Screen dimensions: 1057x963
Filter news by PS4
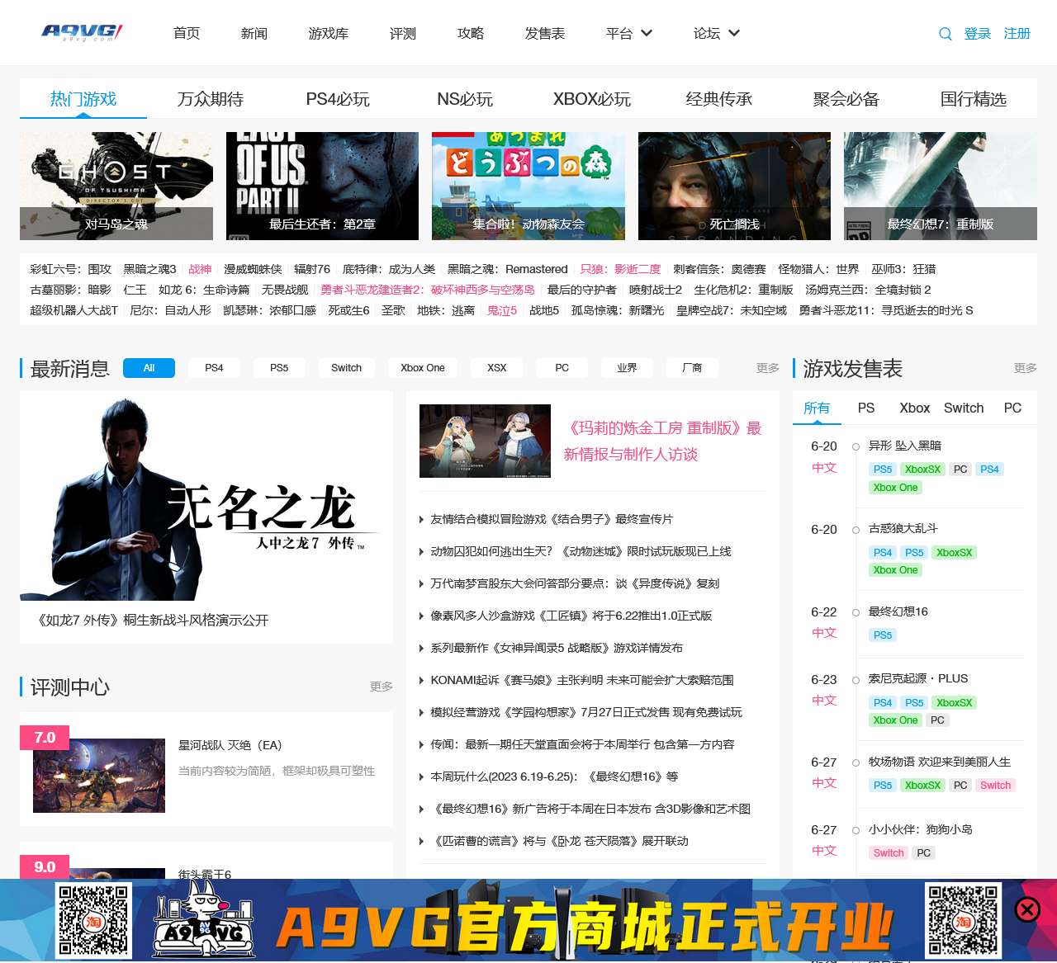[214, 368]
